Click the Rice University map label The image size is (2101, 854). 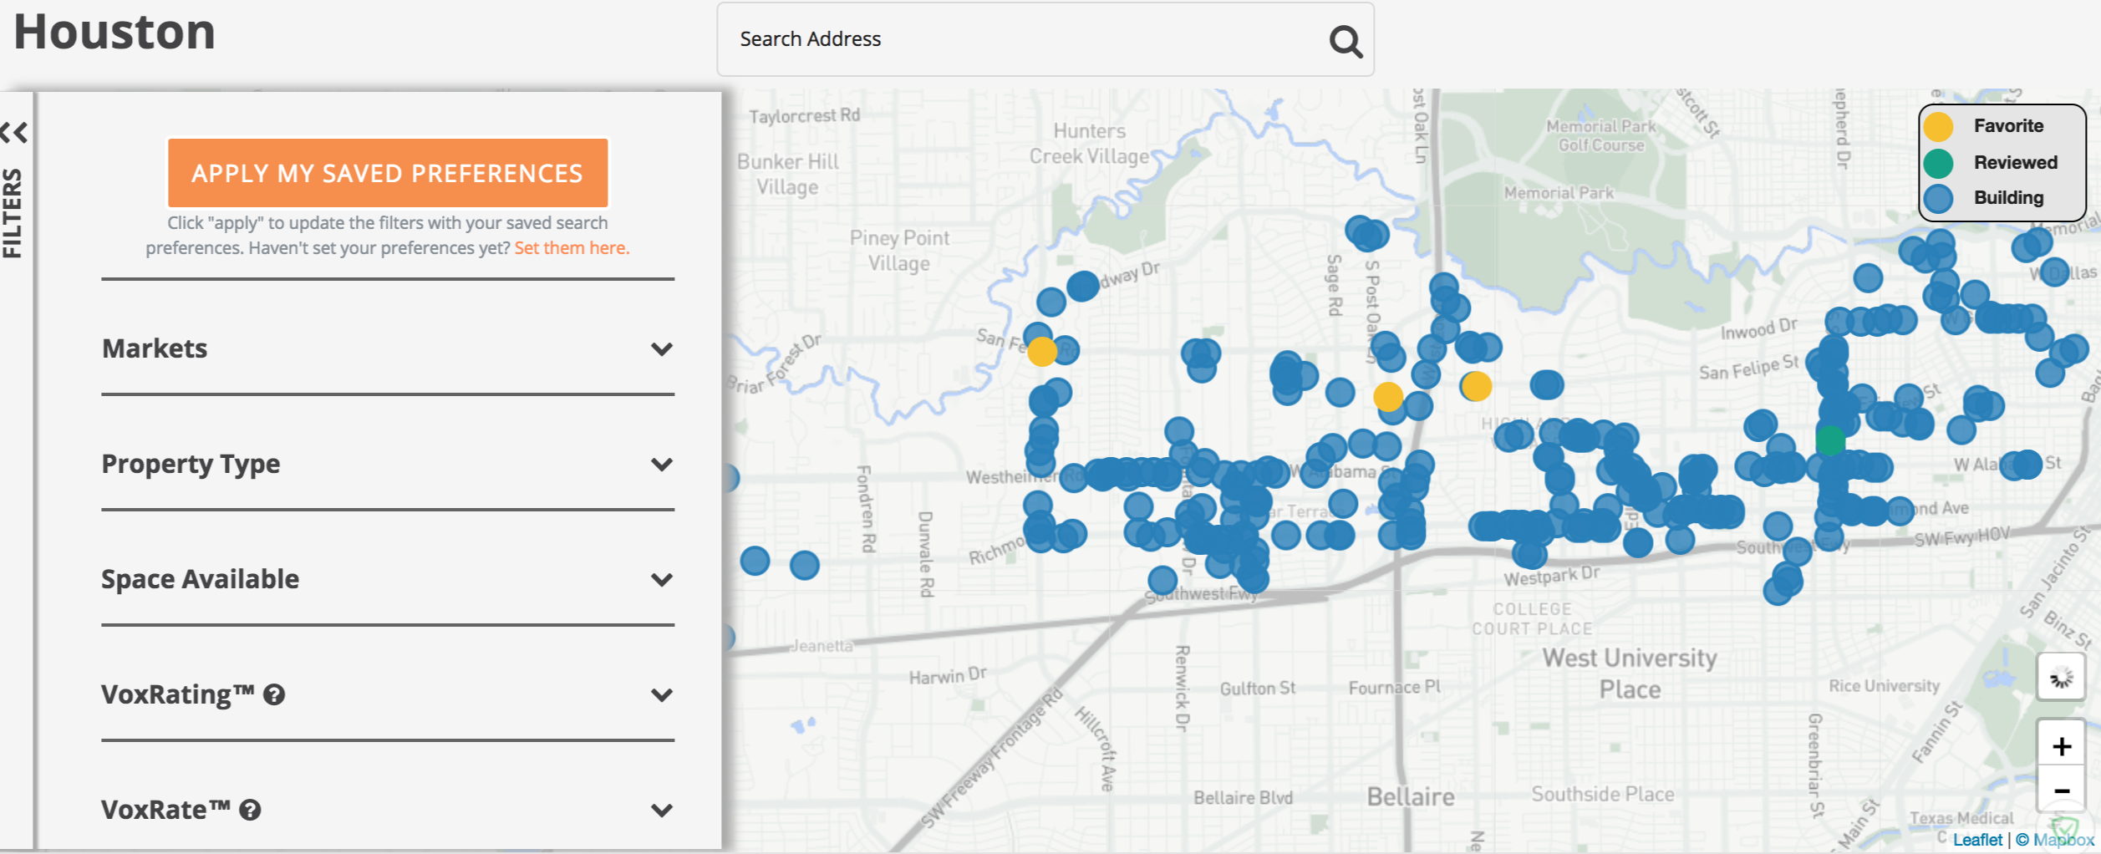tap(1884, 686)
